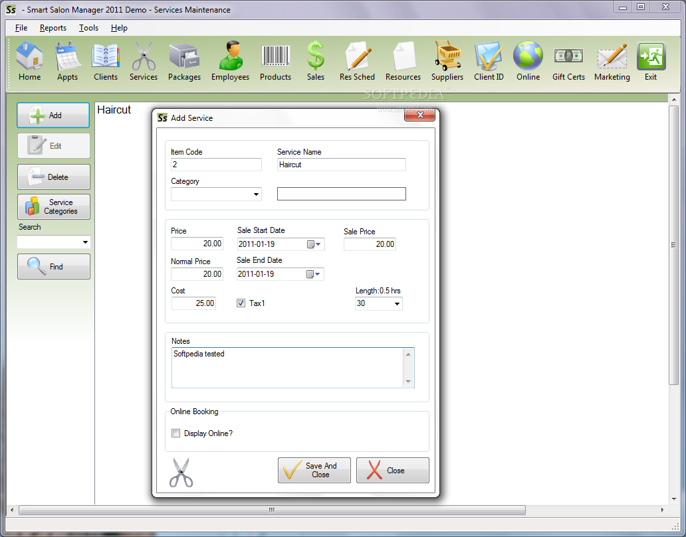
Task: Click Save And Close
Action: pos(314,470)
